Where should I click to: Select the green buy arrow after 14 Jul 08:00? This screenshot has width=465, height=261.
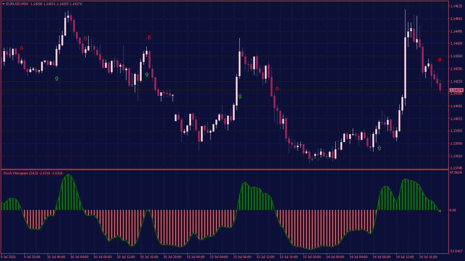pos(379,148)
